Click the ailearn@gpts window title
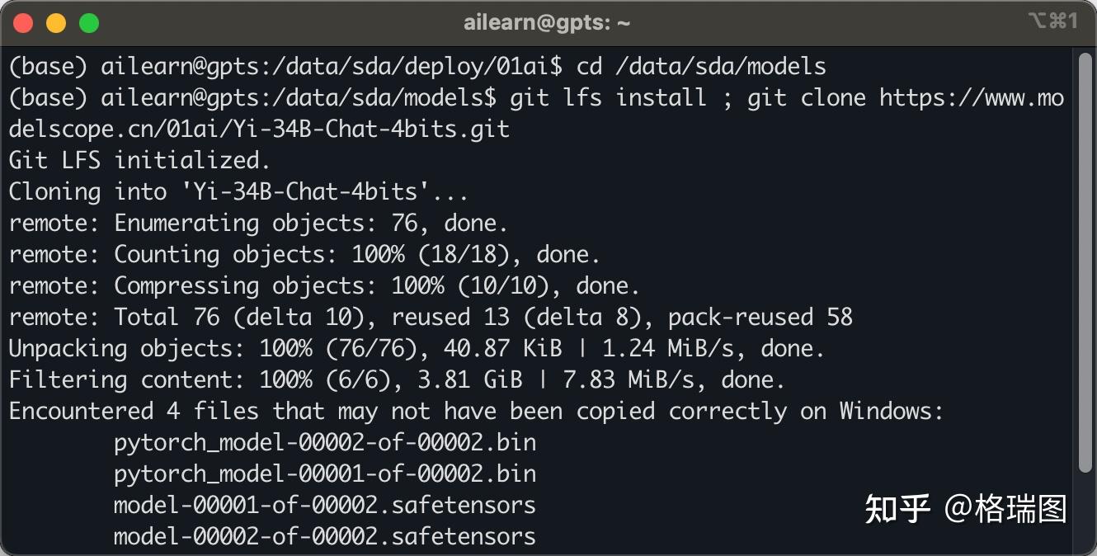 click(x=547, y=23)
